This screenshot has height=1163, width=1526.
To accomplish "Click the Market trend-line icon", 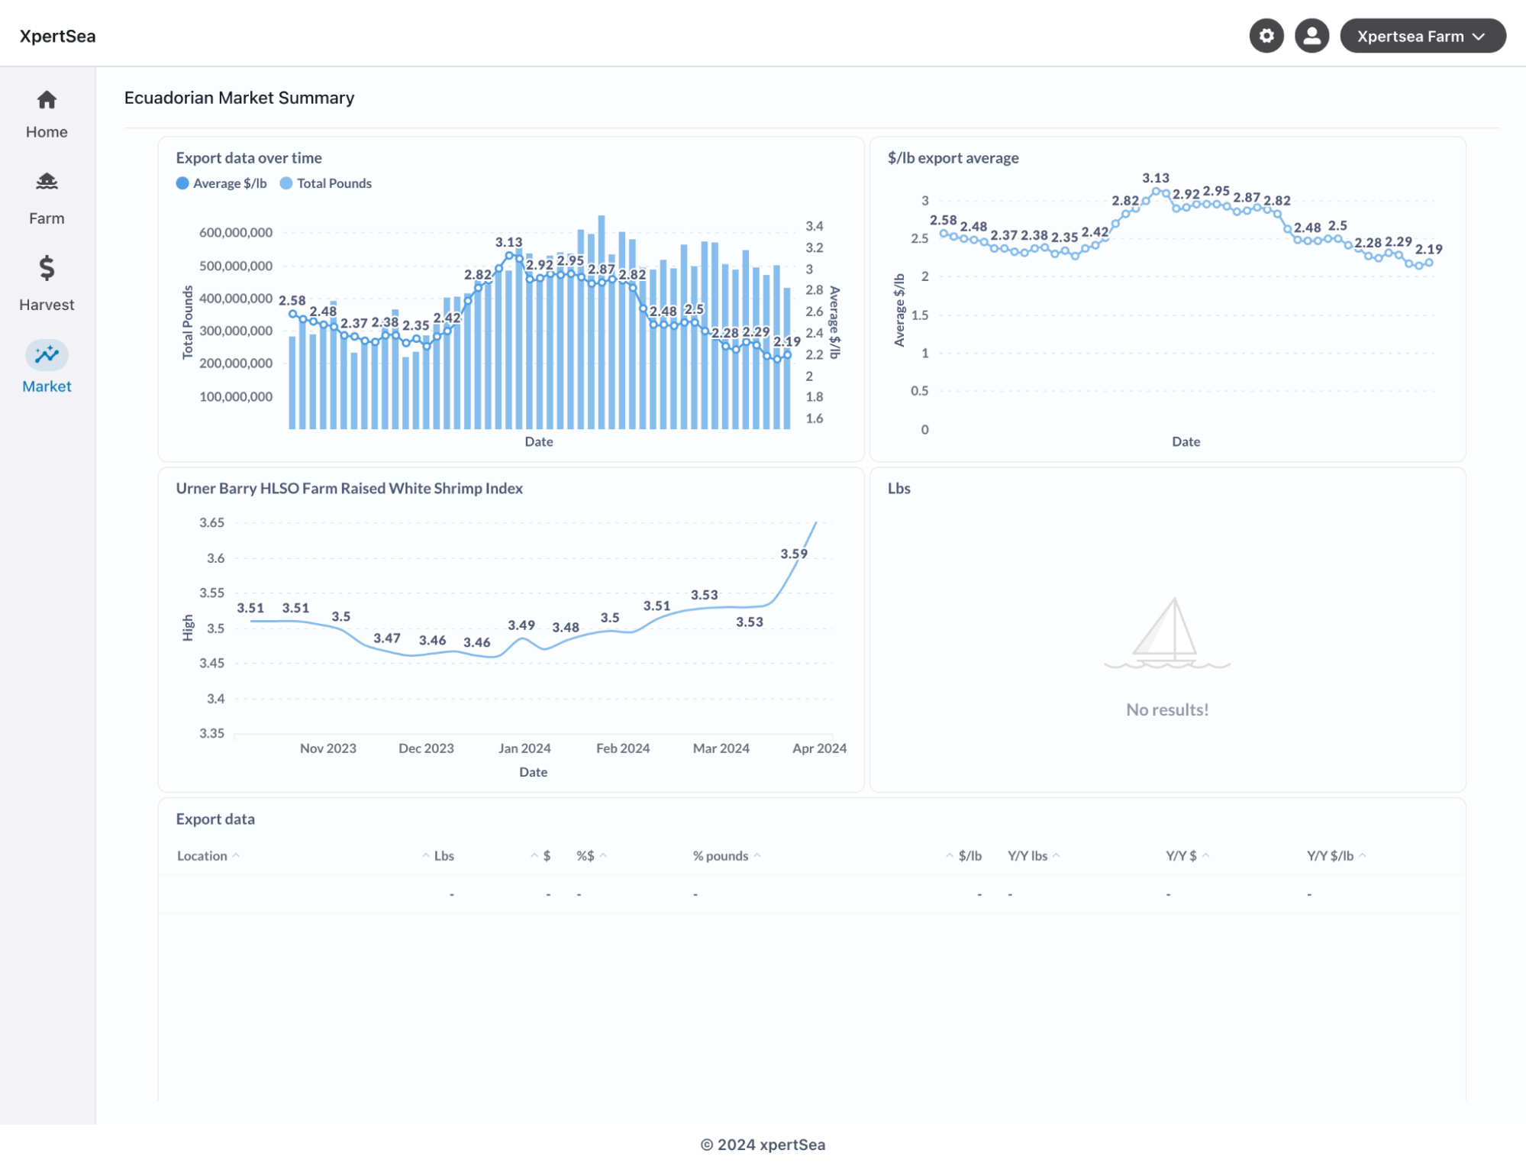I will (47, 354).
